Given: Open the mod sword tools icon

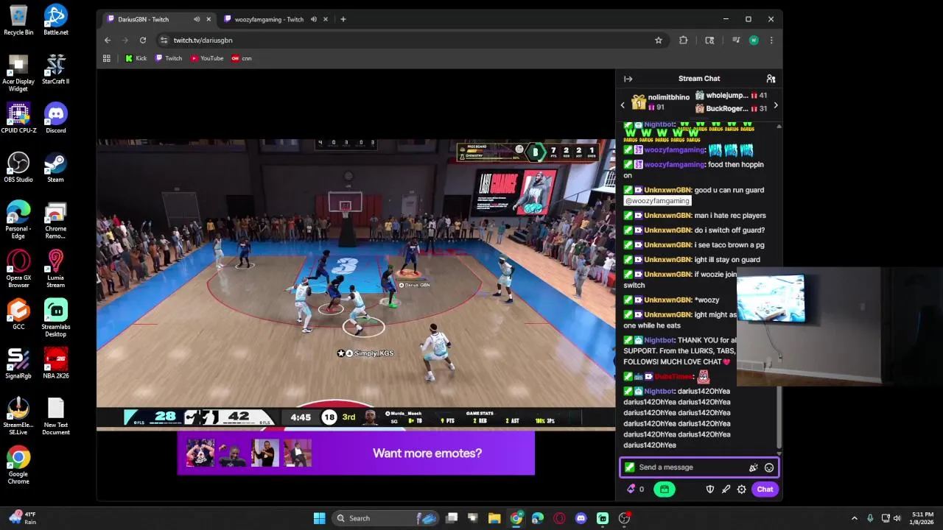Looking at the screenshot, I should click(726, 490).
